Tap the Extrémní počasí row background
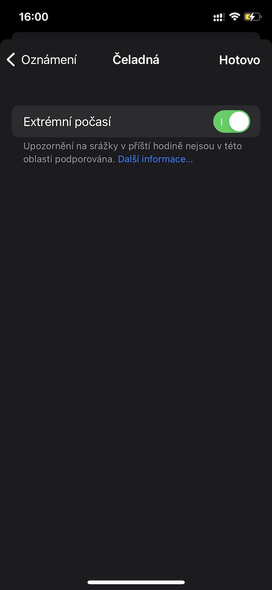272x590 pixels. tap(136, 122)
